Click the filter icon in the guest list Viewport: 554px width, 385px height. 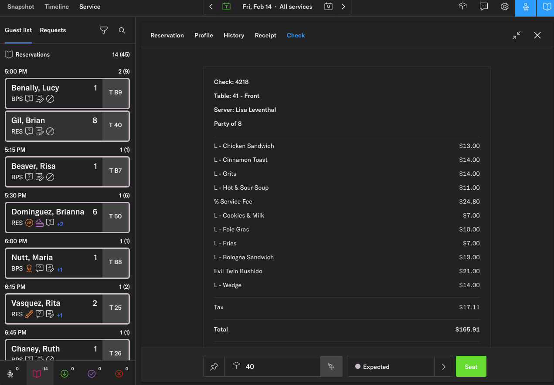pos(103,30)
